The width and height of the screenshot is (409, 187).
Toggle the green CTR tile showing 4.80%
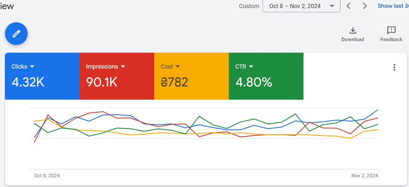tap(266, 82)
